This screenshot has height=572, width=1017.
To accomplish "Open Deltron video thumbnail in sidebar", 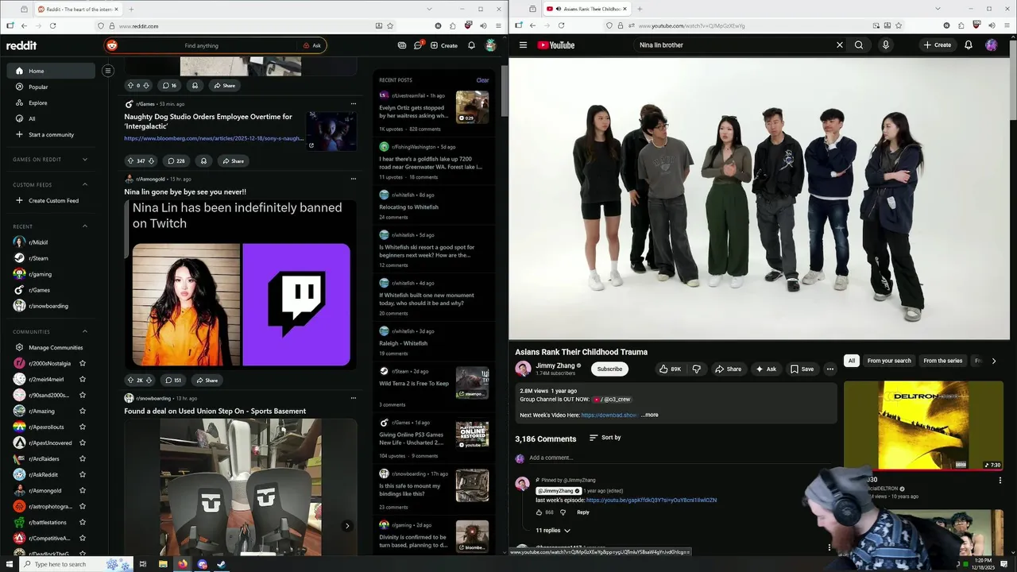I will click(922, 425).
